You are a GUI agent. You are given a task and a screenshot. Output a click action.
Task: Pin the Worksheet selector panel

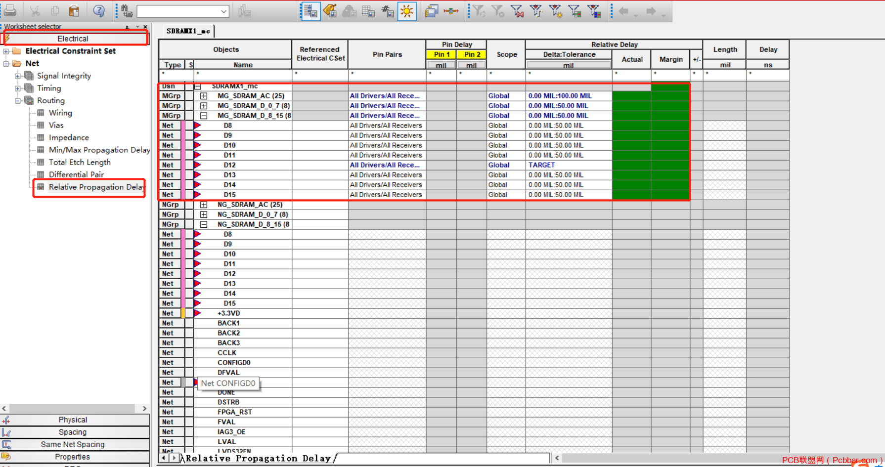(128, 27)
